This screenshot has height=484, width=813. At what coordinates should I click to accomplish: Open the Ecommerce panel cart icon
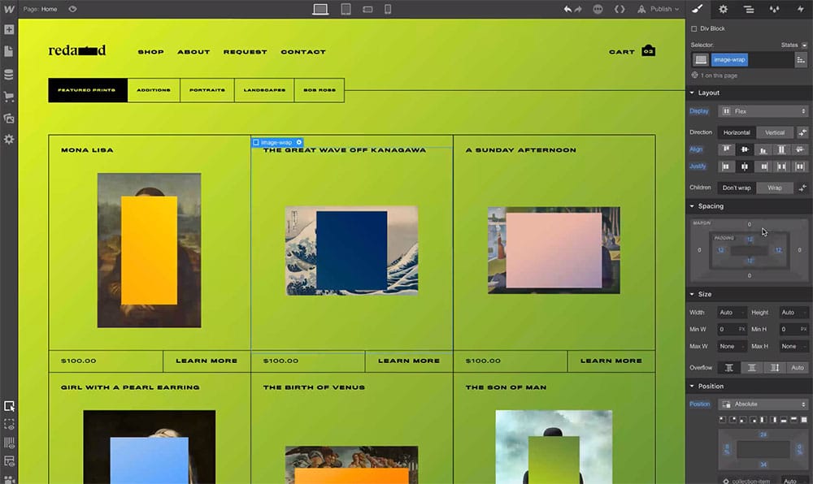9,97
